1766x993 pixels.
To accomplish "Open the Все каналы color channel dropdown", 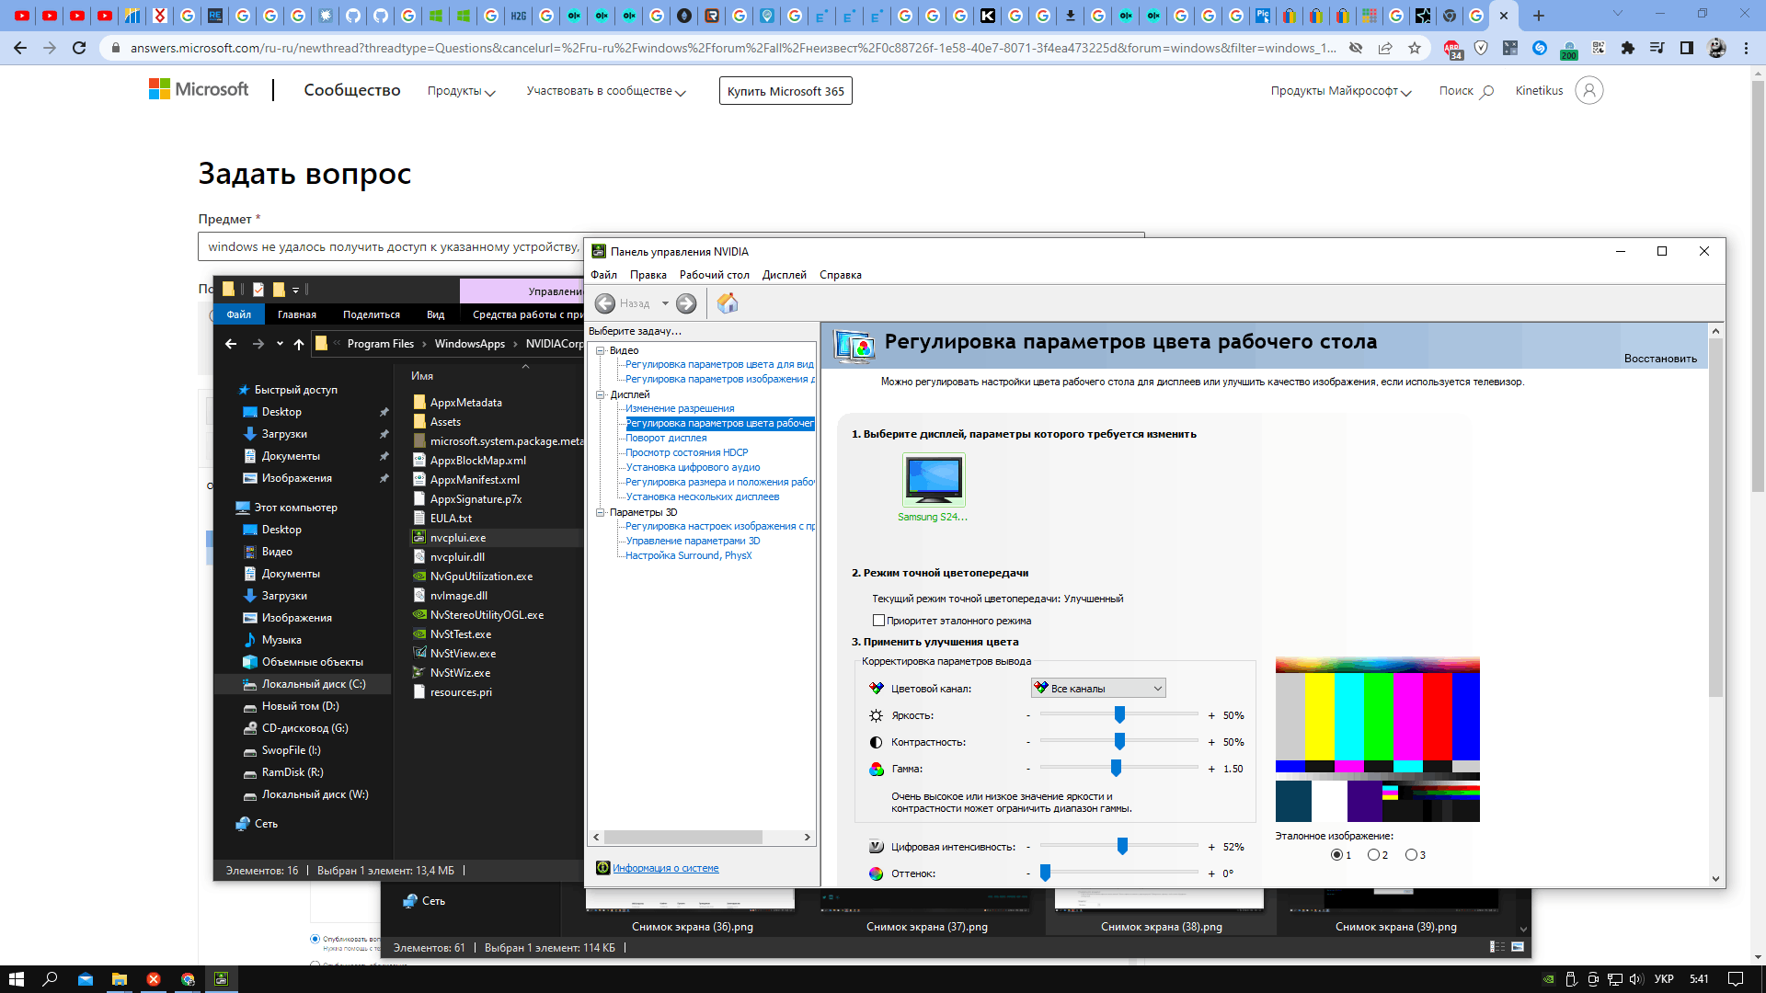I will click(1098, 689).
